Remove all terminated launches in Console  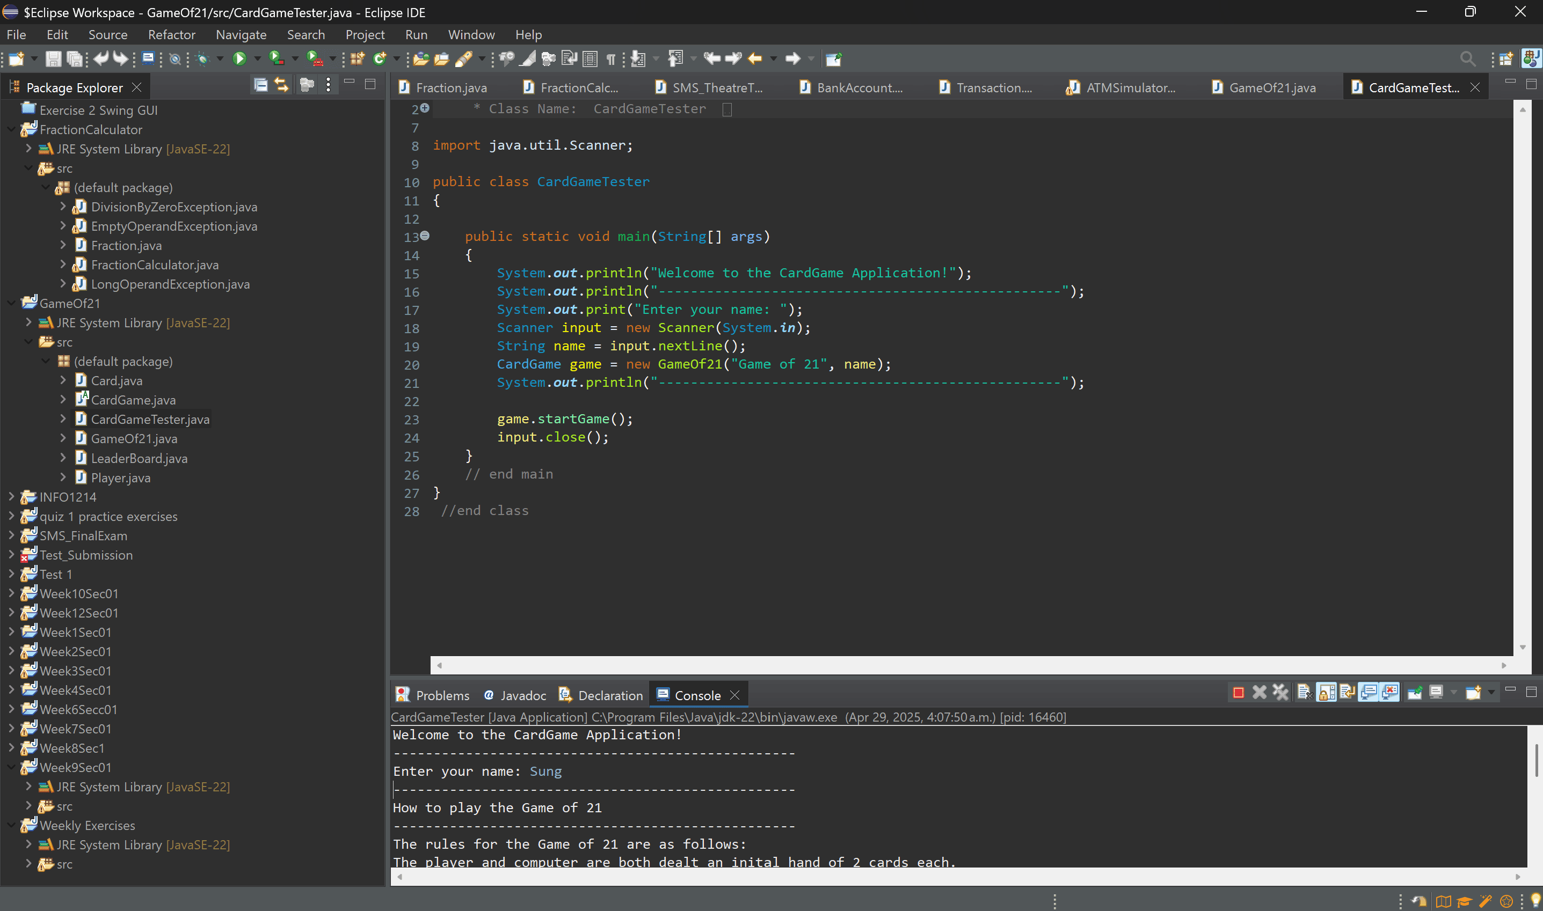tap(1280, 692)
